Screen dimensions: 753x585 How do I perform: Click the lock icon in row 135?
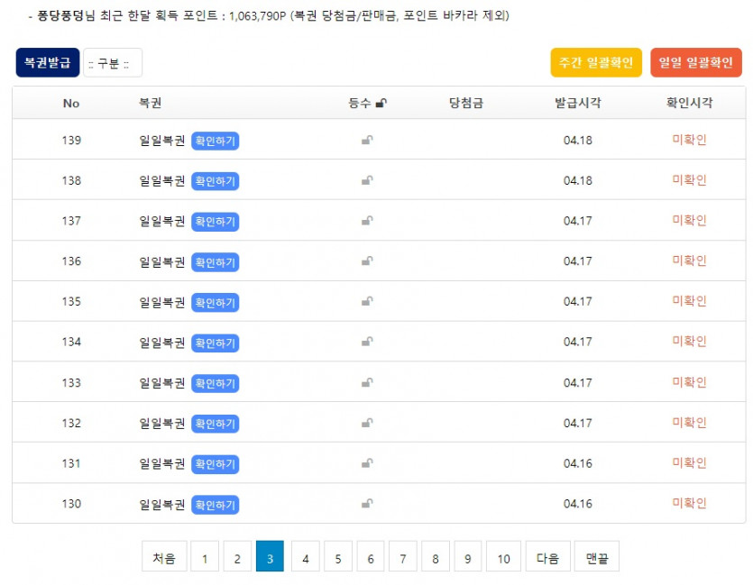(367, 301)
